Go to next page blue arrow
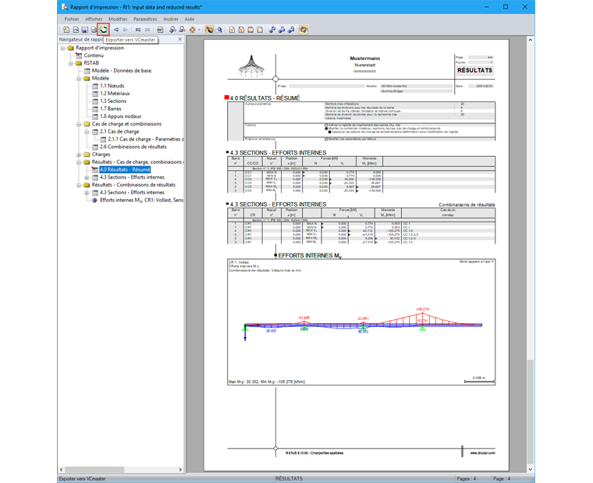Image resolution: width=593 pixels, height=483 pixels. pyautogui.click(x=125, y=30)
